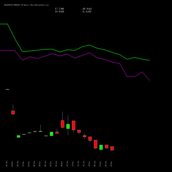Select the green candlestick above 12 Jan
172x172 pixels.
coord(68,126)
